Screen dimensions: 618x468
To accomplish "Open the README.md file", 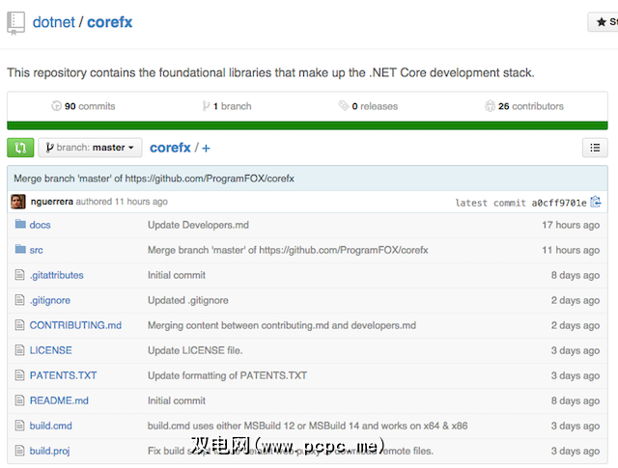I will [59, 400].
